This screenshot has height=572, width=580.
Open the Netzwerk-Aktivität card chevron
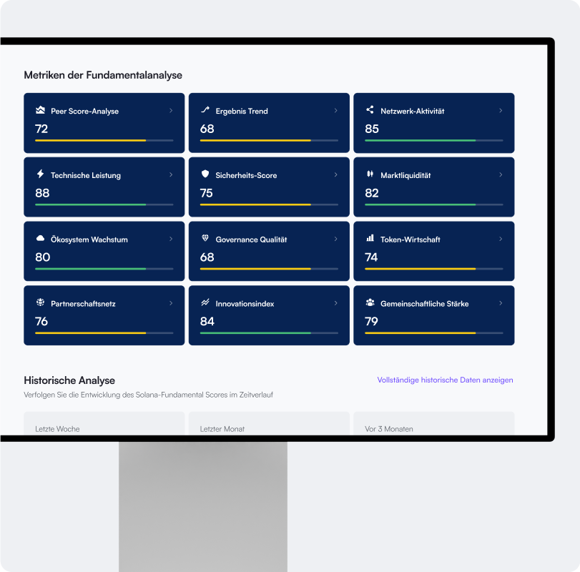tap(501, 111)
